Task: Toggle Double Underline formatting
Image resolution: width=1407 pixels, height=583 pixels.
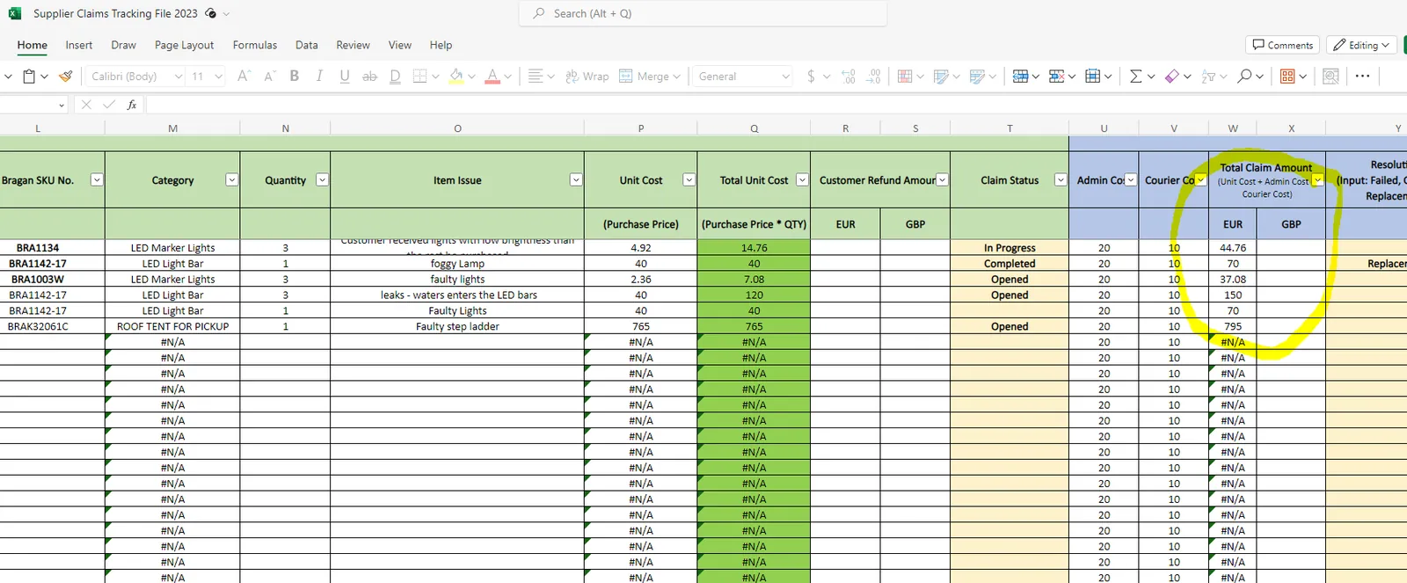Action: [396, 77]
